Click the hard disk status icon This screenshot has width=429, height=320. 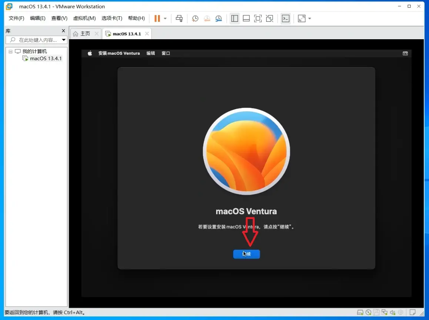360,312
